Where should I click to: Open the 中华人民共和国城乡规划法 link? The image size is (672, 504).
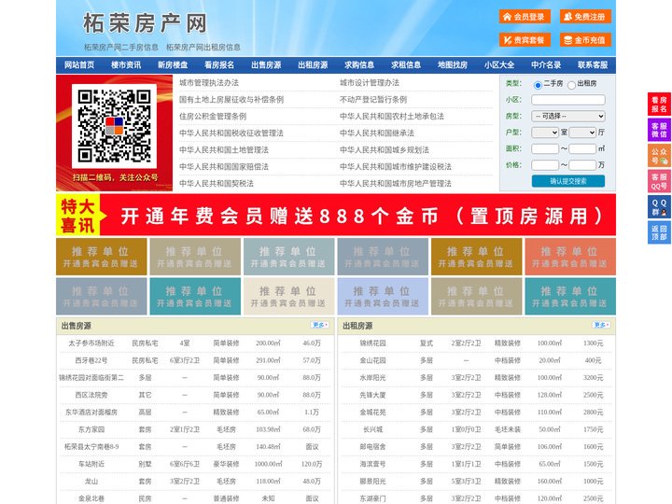coord(385,149)
